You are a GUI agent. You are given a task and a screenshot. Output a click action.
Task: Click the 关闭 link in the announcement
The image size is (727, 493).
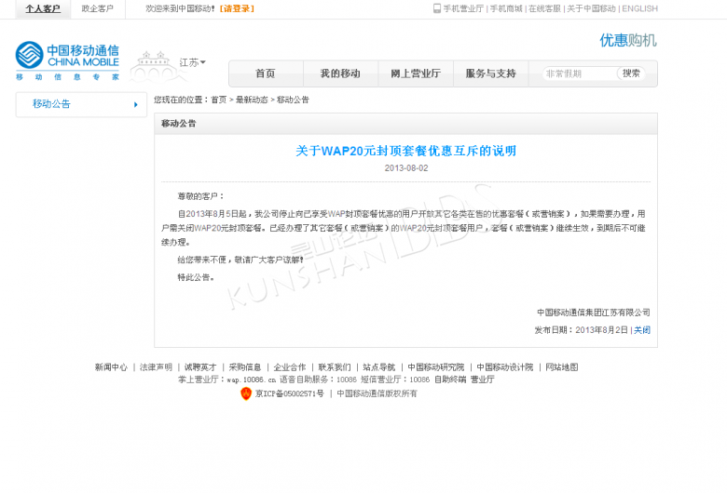click(642, 330)
